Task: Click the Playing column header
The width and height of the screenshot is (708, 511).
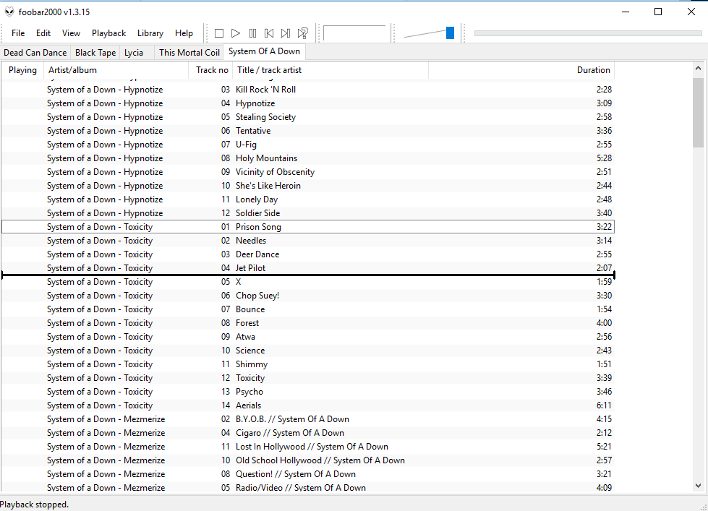Action: (22, 70)
